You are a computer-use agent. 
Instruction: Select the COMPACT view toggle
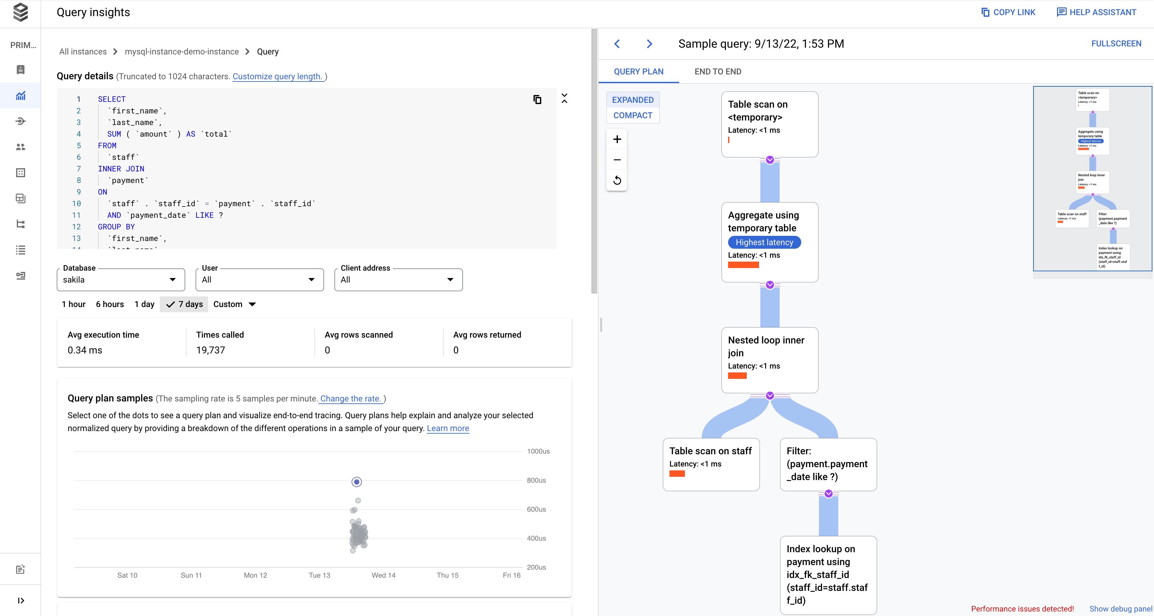(633, 115)
